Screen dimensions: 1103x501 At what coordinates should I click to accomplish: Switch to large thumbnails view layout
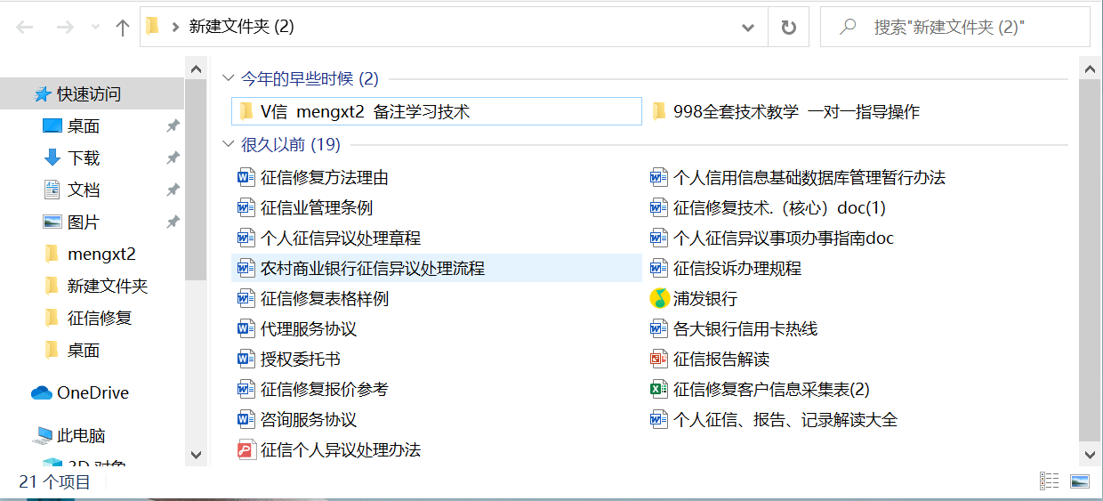tap(1080, 481)
